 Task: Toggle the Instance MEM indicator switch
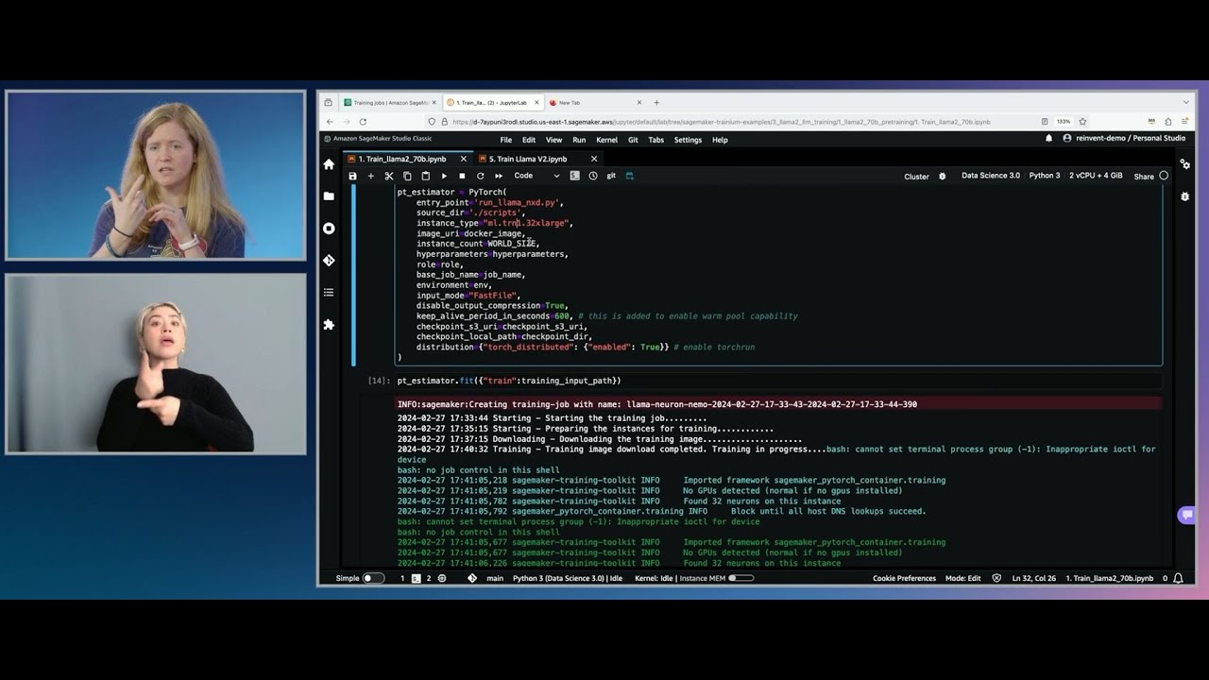(741, 578)
